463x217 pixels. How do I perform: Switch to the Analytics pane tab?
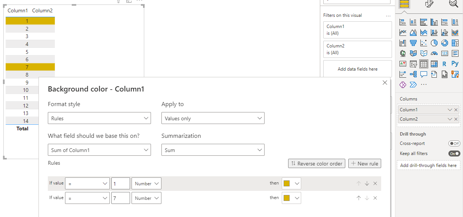point(453,4)
